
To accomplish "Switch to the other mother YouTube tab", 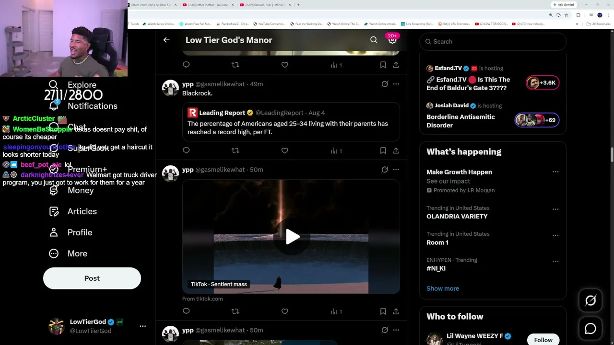I will click(209, 5).
